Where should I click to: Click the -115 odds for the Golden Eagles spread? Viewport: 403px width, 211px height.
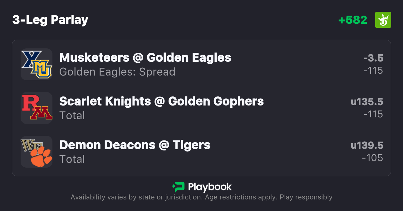[x=373, y=71]
